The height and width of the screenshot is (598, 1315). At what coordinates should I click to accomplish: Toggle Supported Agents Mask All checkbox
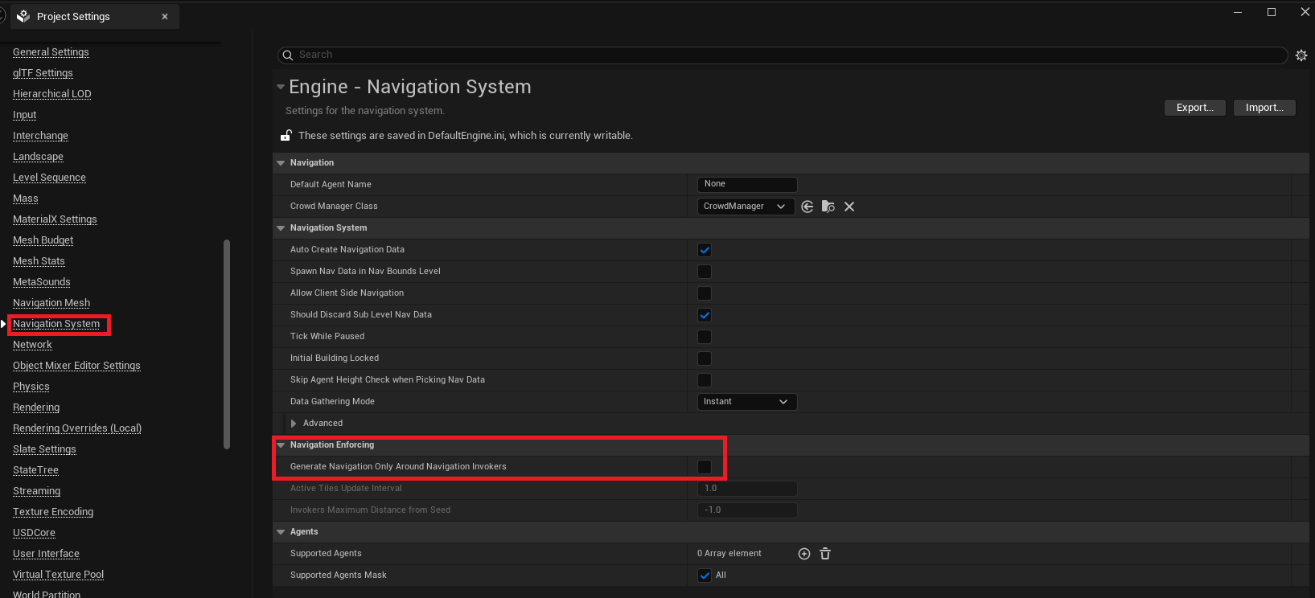[705, 575]
